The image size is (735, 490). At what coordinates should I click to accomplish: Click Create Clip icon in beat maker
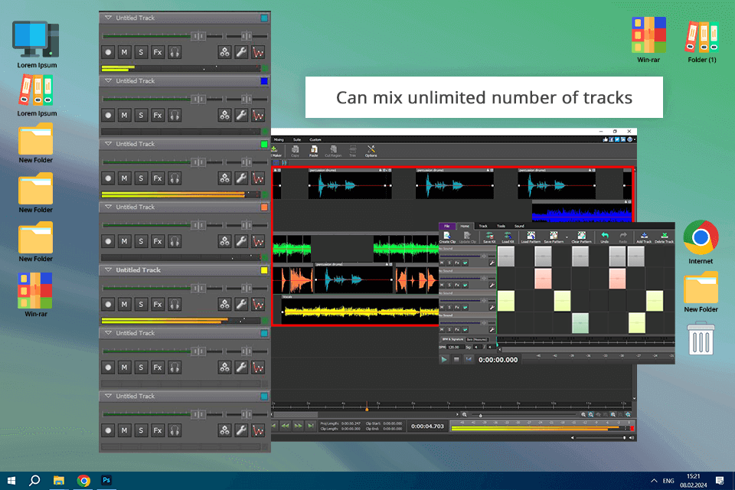pos(446,237)
